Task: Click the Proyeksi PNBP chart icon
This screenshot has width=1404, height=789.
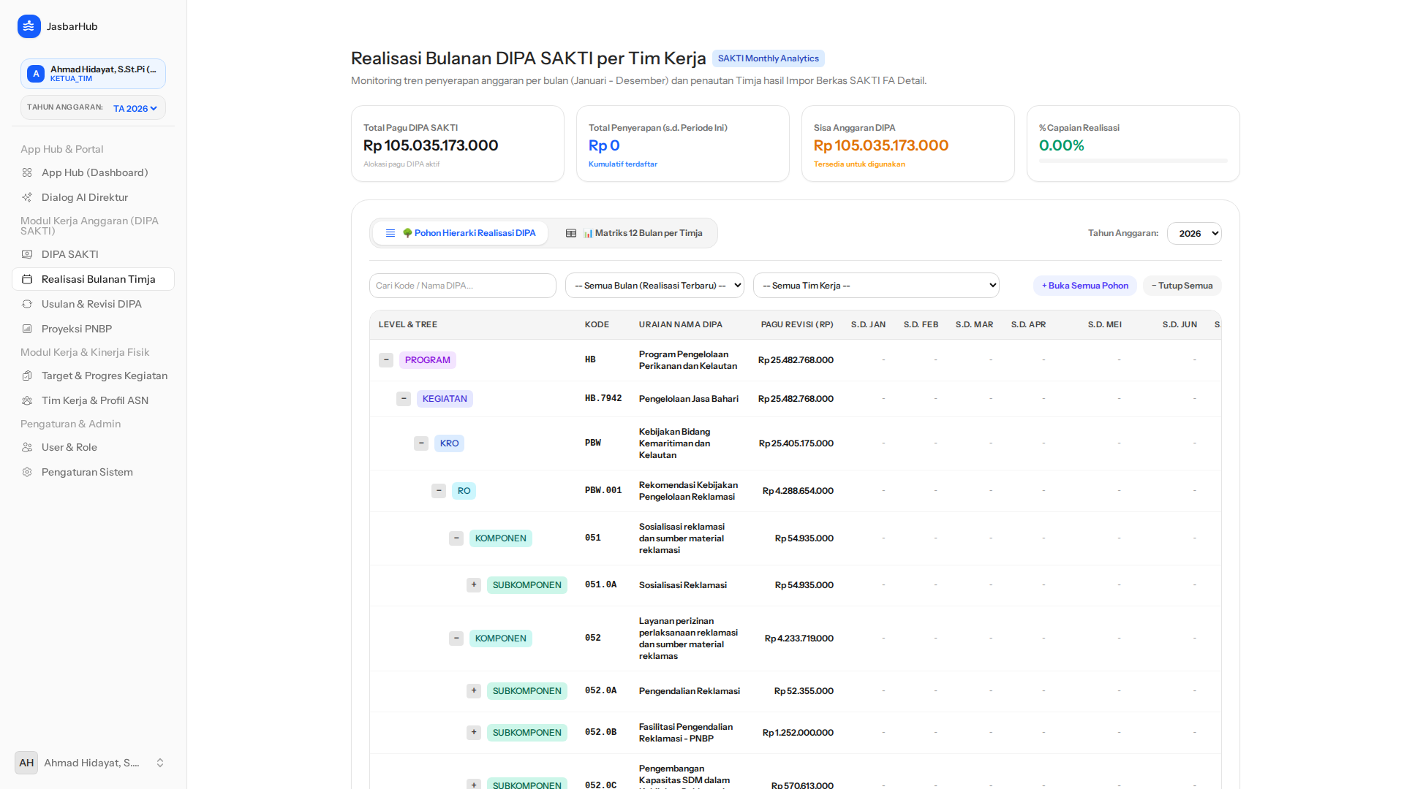Action: [x=27, y=329]
